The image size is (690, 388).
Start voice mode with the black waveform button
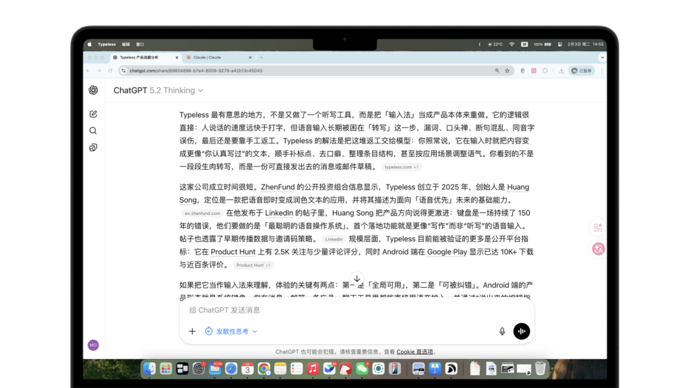522,331
